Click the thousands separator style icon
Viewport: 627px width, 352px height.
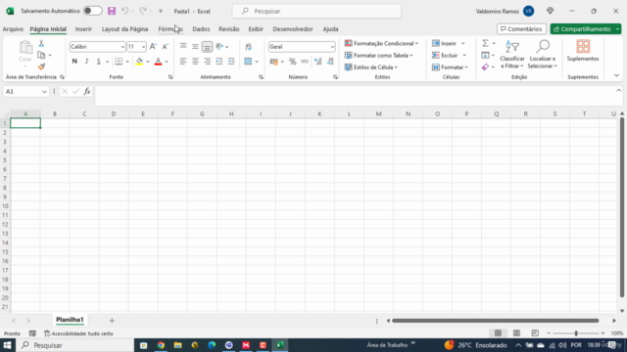pyautogui.click(x=305, y=62)
